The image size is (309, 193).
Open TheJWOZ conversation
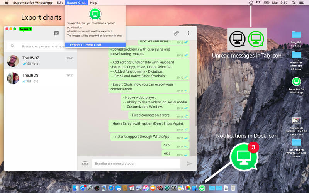click(41, 61)
